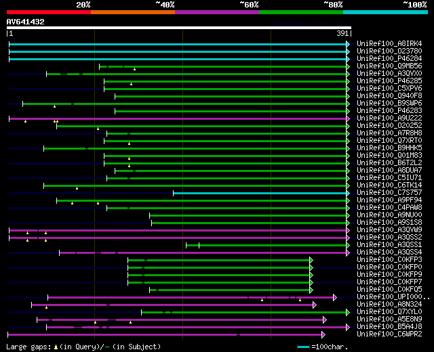Click the arrowhead ending the C0KFP3 alignment
Viewport: 434px width, 352px height.
pos(311,260)
